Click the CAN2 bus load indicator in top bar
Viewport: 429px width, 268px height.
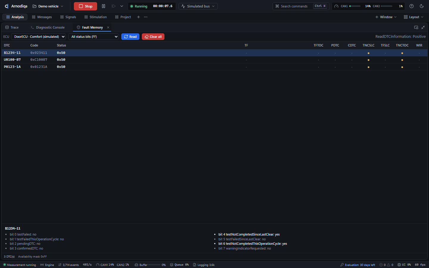click(388, 6)
